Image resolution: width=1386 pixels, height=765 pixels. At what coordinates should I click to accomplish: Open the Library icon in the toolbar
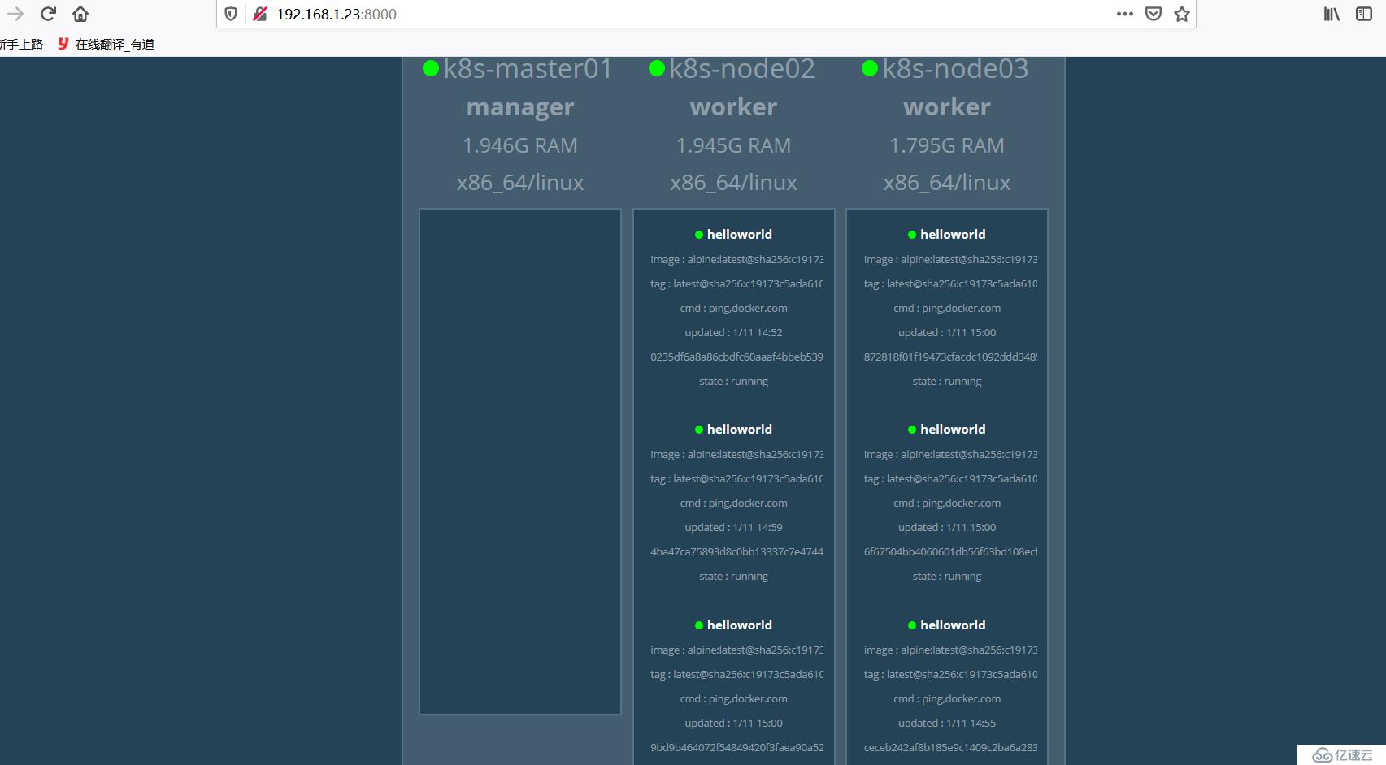coord(1332,14)
